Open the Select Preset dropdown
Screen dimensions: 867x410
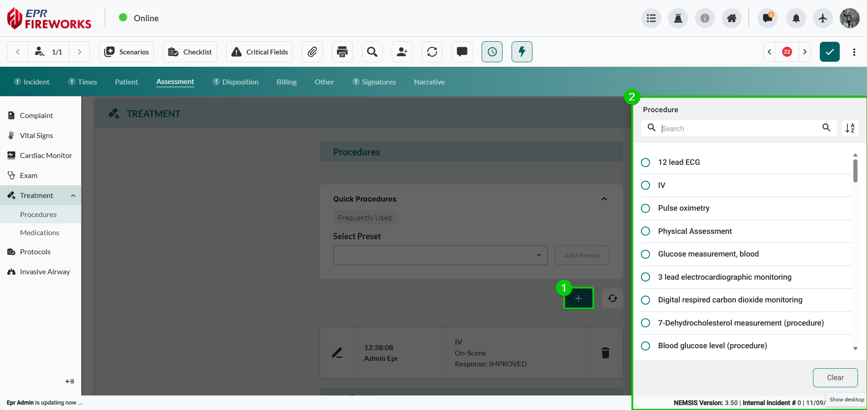(x=440, y=255)
